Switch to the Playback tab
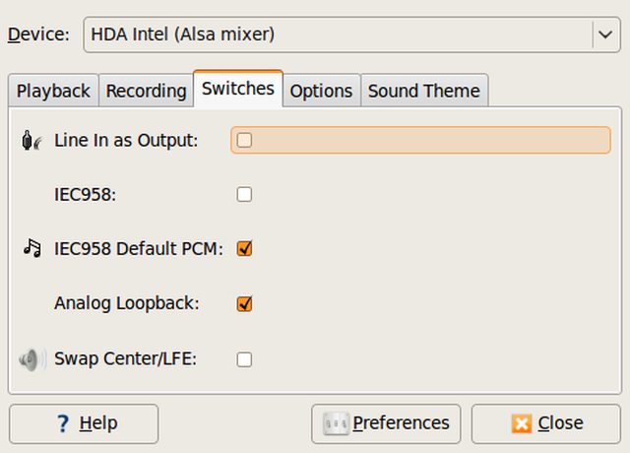The image size is (630, 453). [x=53, y=91]
